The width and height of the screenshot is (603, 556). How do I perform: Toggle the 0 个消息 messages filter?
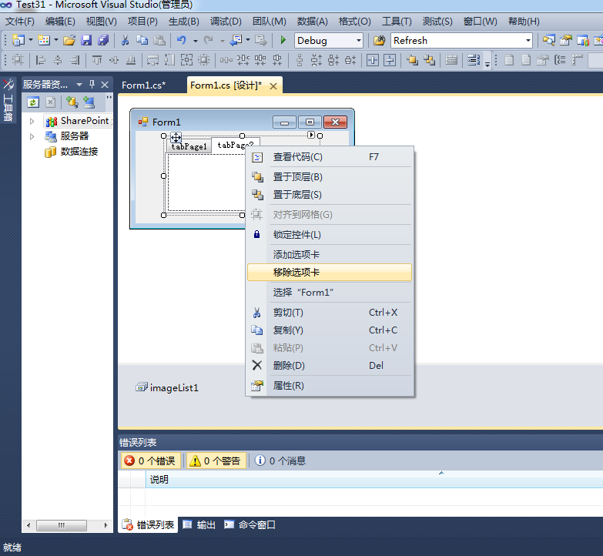point(280,461)
